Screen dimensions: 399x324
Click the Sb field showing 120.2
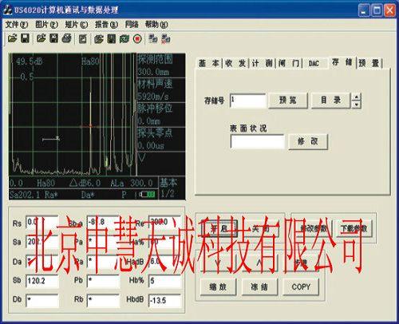click(42, 281)
